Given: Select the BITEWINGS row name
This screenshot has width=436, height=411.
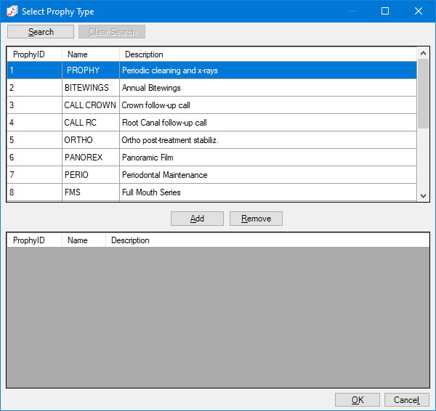Looking at the screenshot, I should pos(91,88).
